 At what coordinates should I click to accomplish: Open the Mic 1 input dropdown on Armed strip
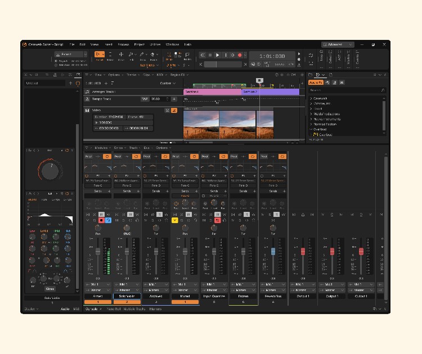98,284
